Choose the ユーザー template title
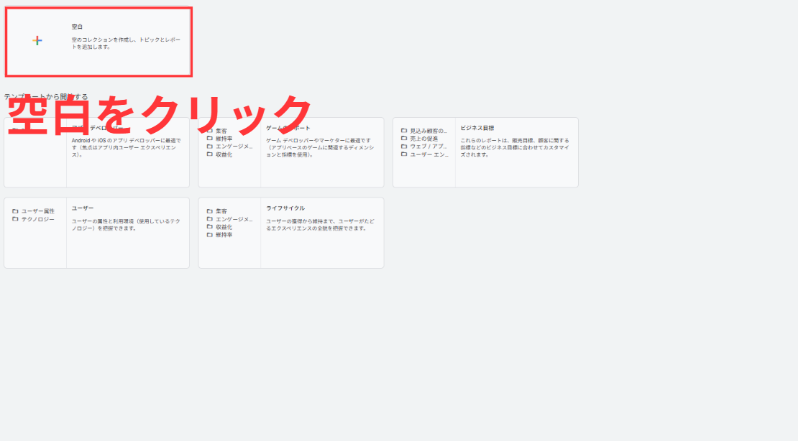The image size is (798, 441). click(83, 208)
